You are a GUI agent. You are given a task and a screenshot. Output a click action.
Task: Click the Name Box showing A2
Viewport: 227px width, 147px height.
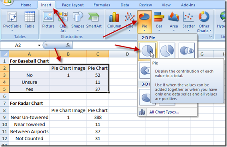(x=18, y=45)
